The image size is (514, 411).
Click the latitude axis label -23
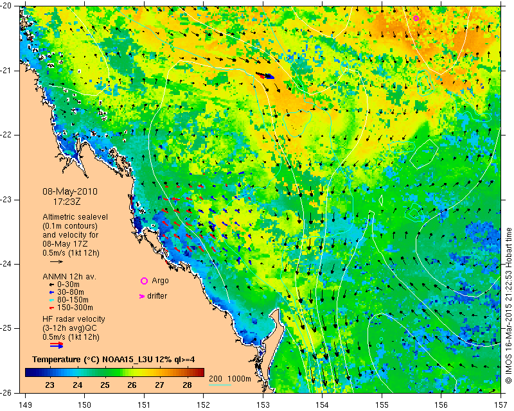pos(7,200)
